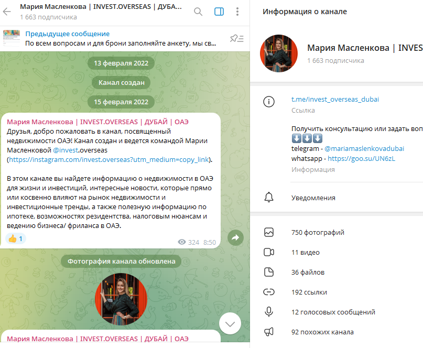Screen dimensions: 423x348
Task: Open the @mariamaslenkovadubai telegram contact
Action: click(x=364, y=149)
